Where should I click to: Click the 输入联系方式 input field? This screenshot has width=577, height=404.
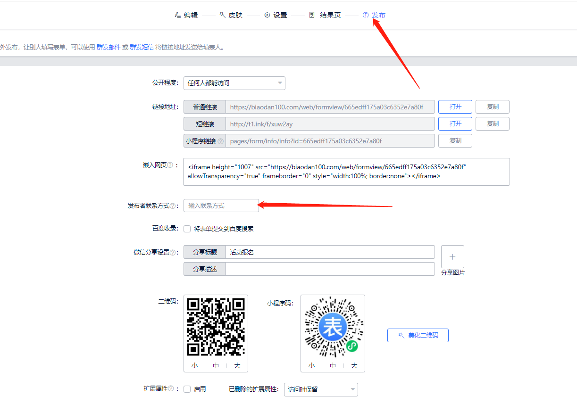click(x=221, y=206)
